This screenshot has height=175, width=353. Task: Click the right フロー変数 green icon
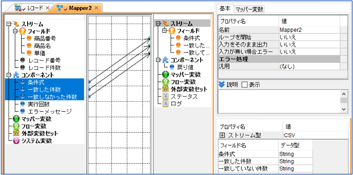(165, 82)
